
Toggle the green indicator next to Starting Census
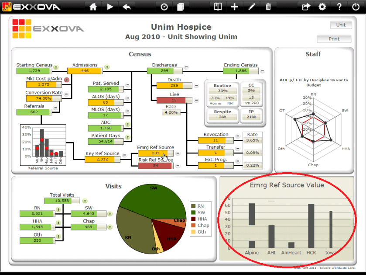(56, 67)
